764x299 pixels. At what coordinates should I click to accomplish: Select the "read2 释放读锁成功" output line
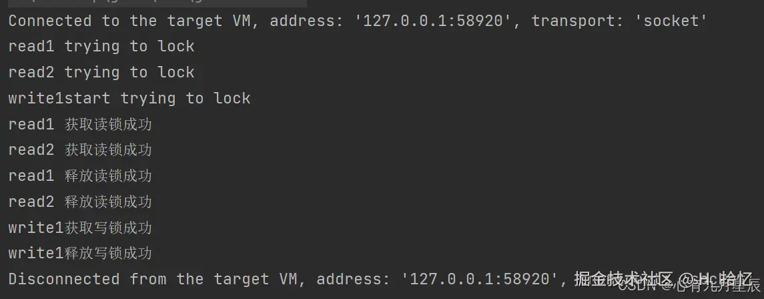80,202
